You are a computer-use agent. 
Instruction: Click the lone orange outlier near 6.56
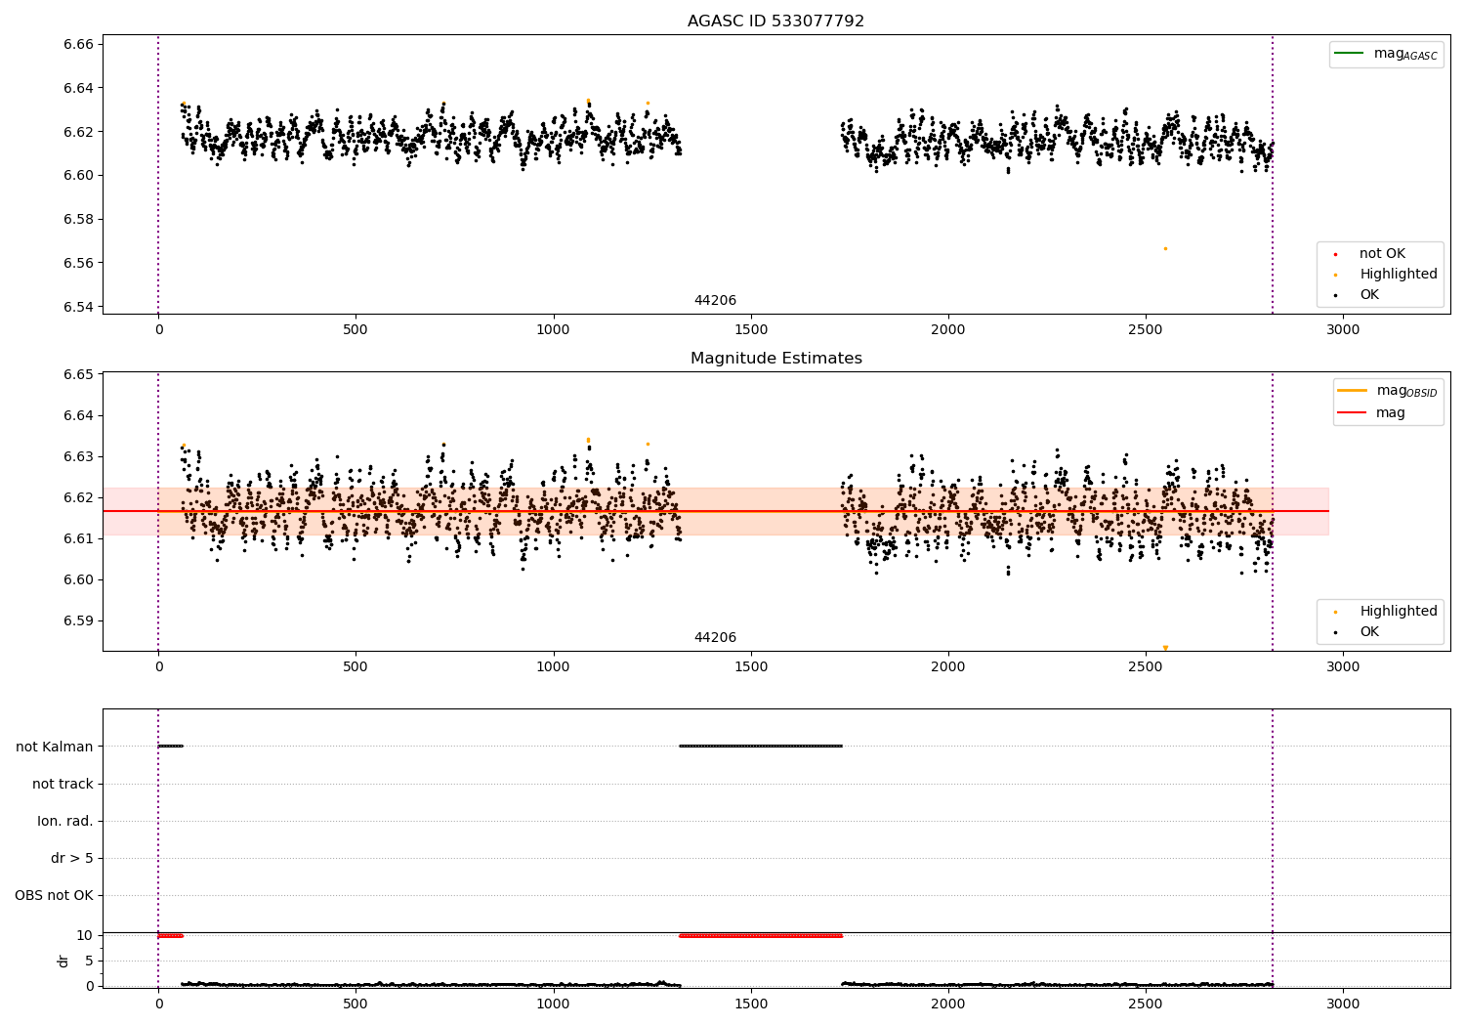click(1165, 248)
